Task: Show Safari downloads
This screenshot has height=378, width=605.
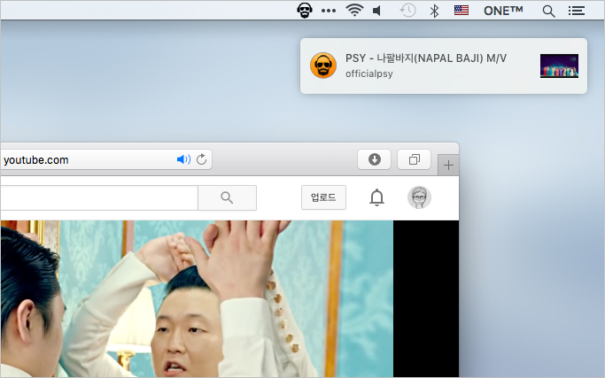Action: click(375, 159)
